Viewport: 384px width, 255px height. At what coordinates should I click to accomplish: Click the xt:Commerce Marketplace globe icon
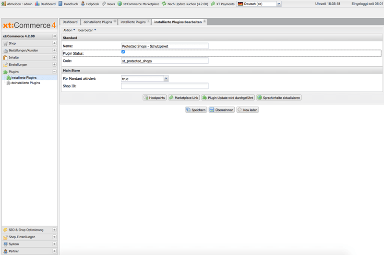pyautogui.click(x=120, y=4)
